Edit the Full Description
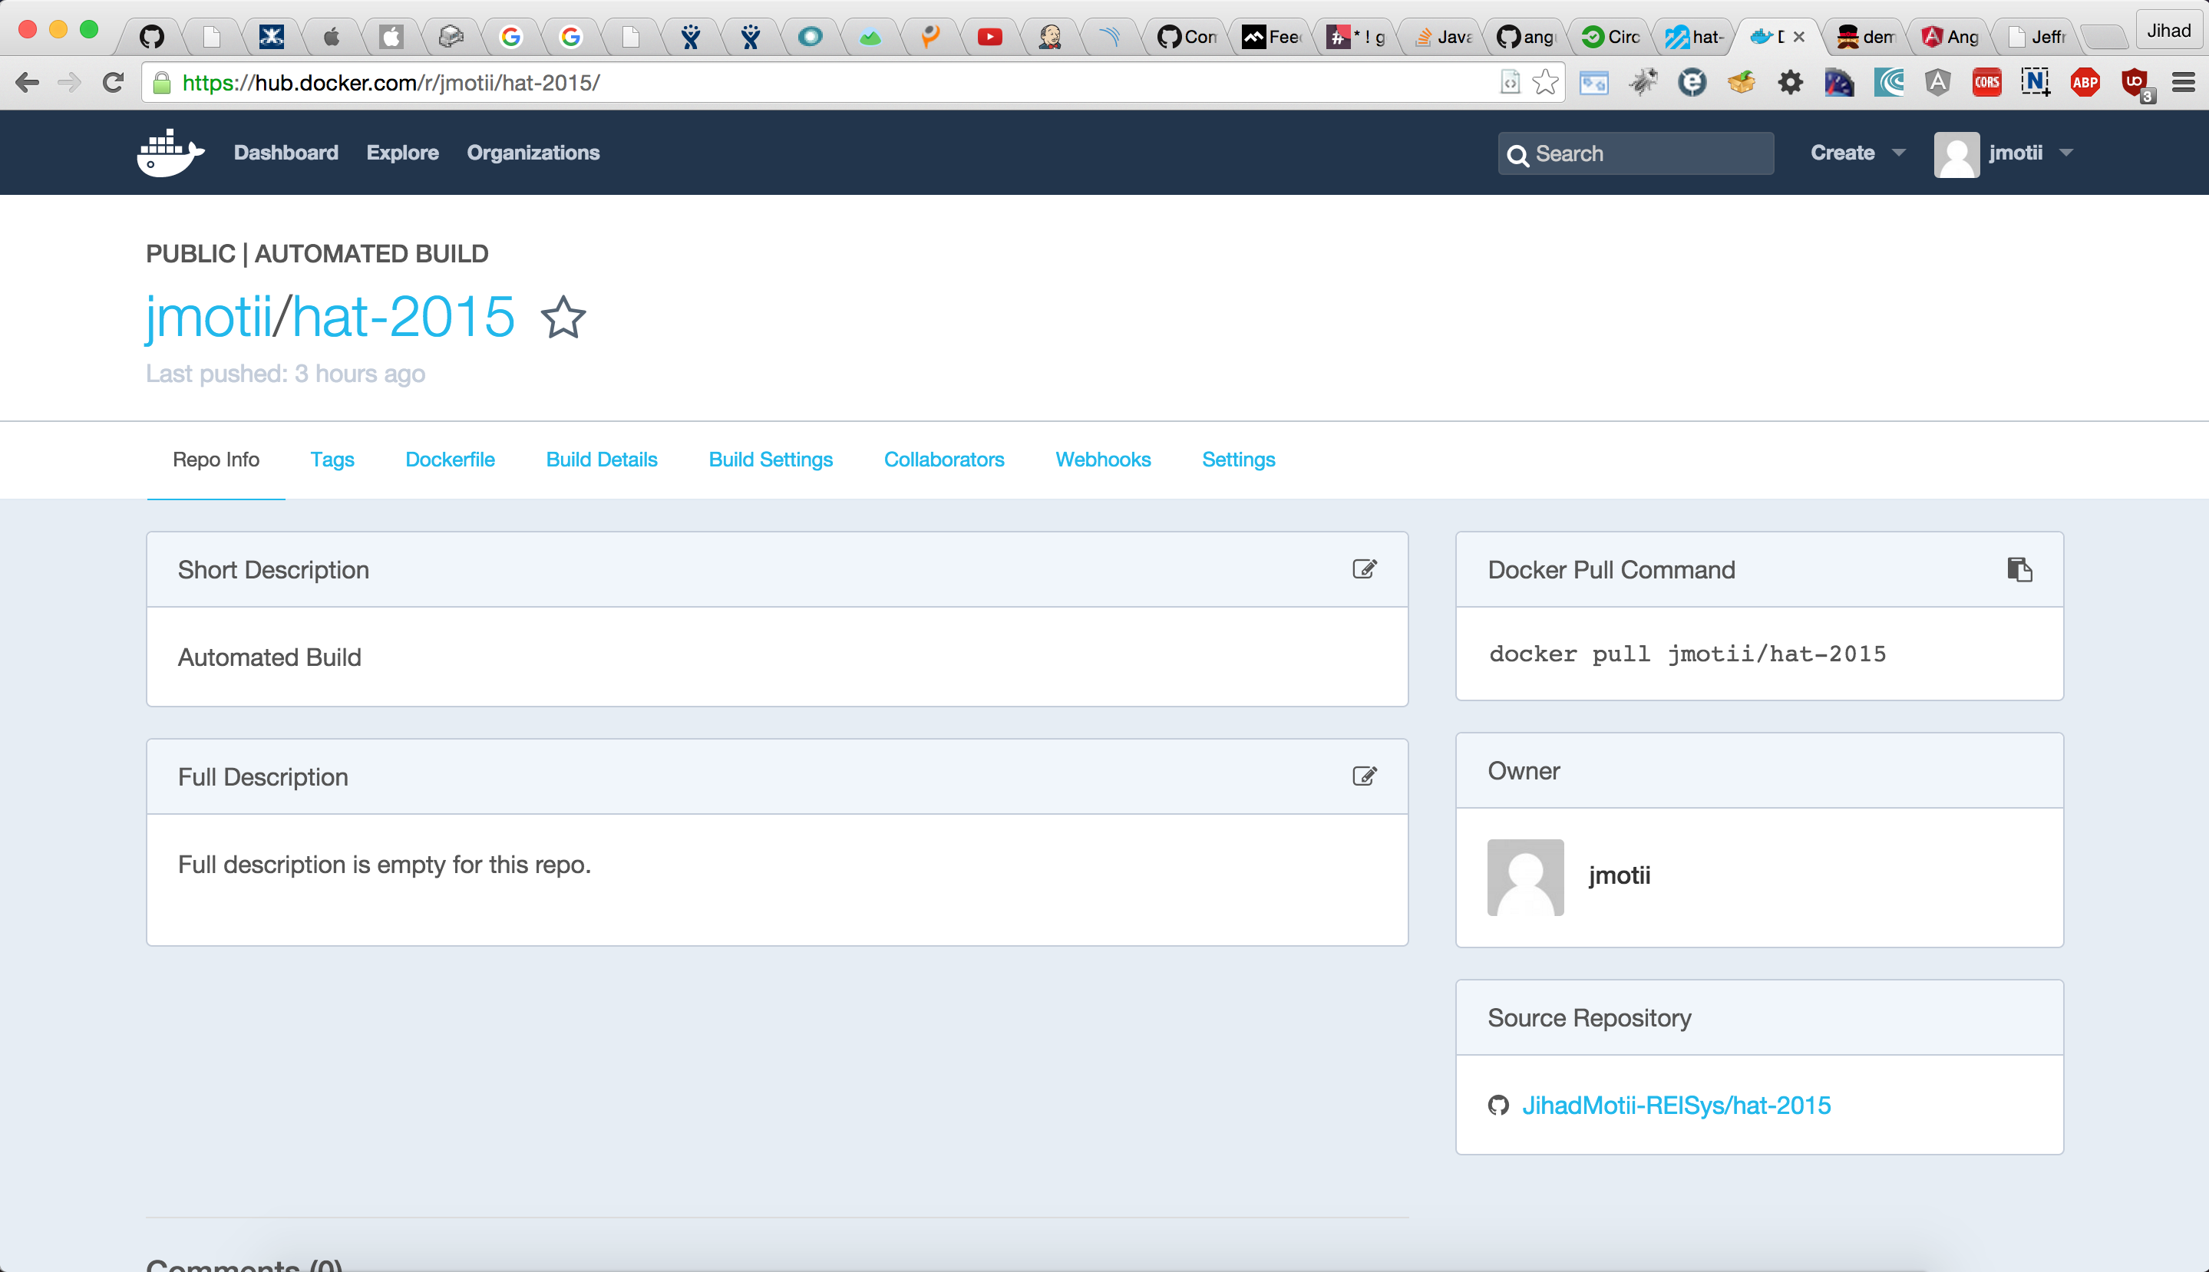The height and width of the screenshot is (1272, 2209). pos(1364,776)
